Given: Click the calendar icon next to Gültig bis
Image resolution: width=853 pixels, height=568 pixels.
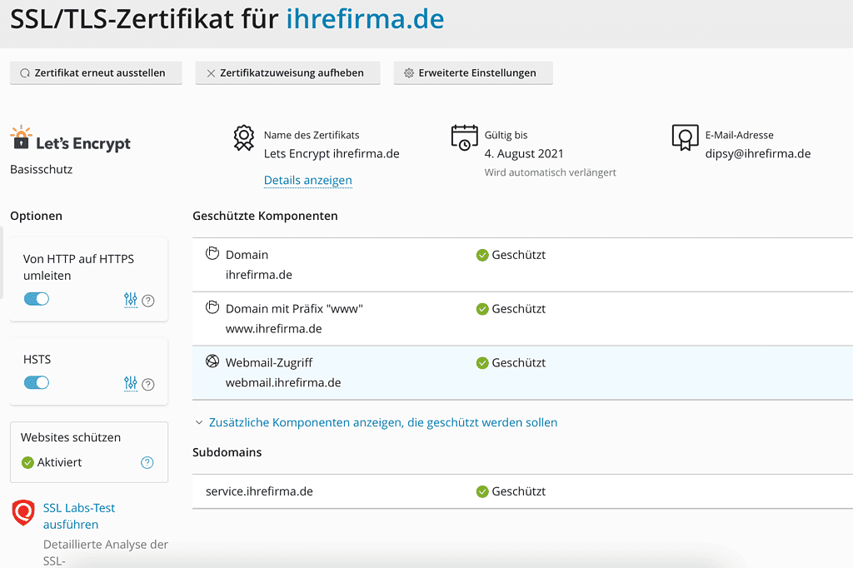Looking at the screenshot, I should point(464,138).
